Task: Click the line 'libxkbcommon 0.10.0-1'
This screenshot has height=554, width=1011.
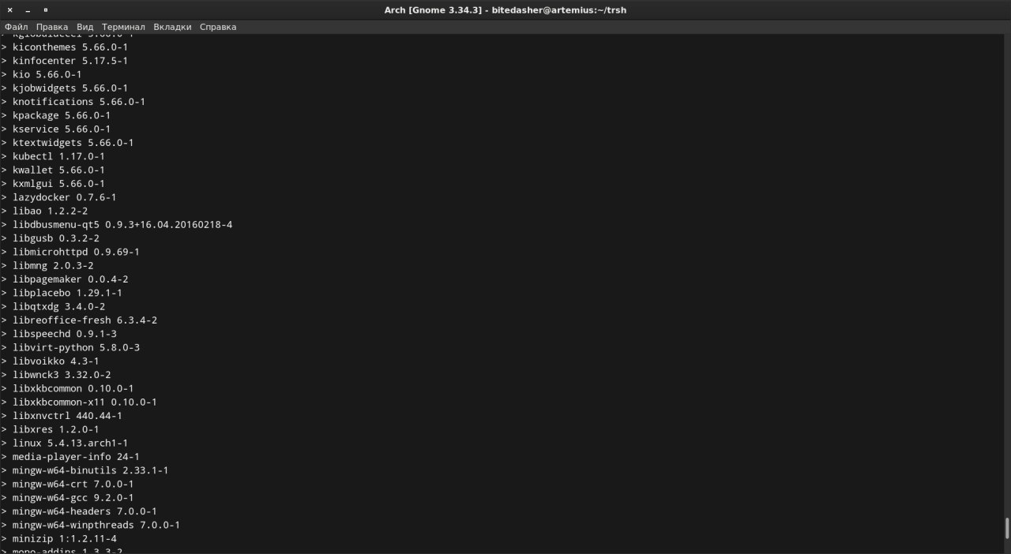Action: [x=73, y=388]
